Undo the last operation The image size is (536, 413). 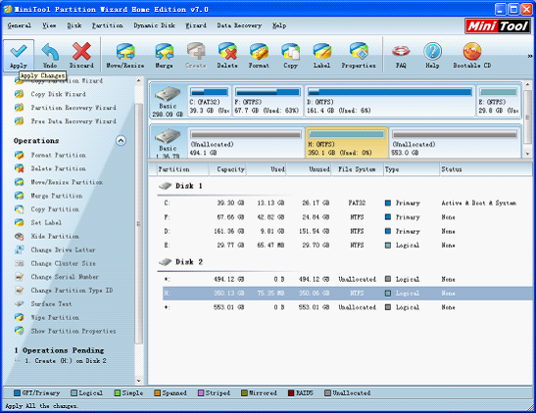tap(50, 55)
